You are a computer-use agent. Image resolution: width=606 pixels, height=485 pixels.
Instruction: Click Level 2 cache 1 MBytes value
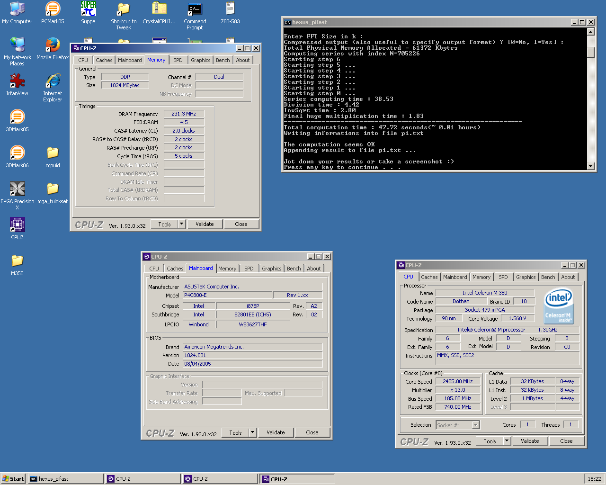(x=532, y=398)
